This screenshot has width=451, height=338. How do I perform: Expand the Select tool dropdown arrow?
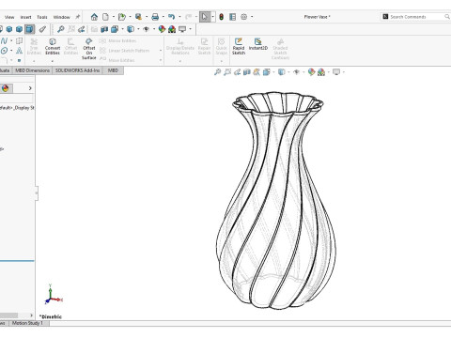(x=213, y=17)
